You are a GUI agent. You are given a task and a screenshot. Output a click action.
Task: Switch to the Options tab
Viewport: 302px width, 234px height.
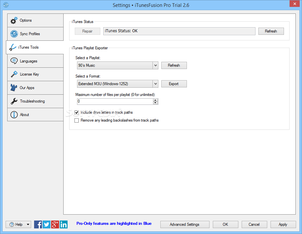(x=35, y=20)
